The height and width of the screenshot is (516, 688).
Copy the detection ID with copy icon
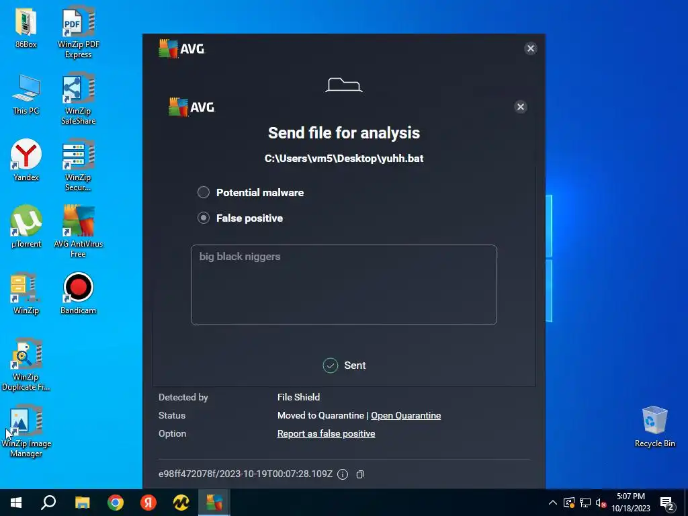click(360, 474)
